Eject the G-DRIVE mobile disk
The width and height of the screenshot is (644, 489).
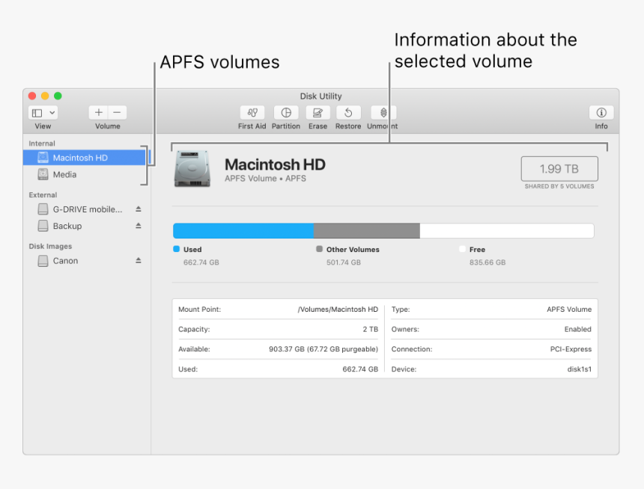139,209
